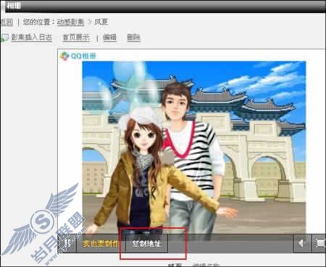Click the 相册 title text
The width and height of the screenshot is (326, 267).
click(x=14, y=5)
